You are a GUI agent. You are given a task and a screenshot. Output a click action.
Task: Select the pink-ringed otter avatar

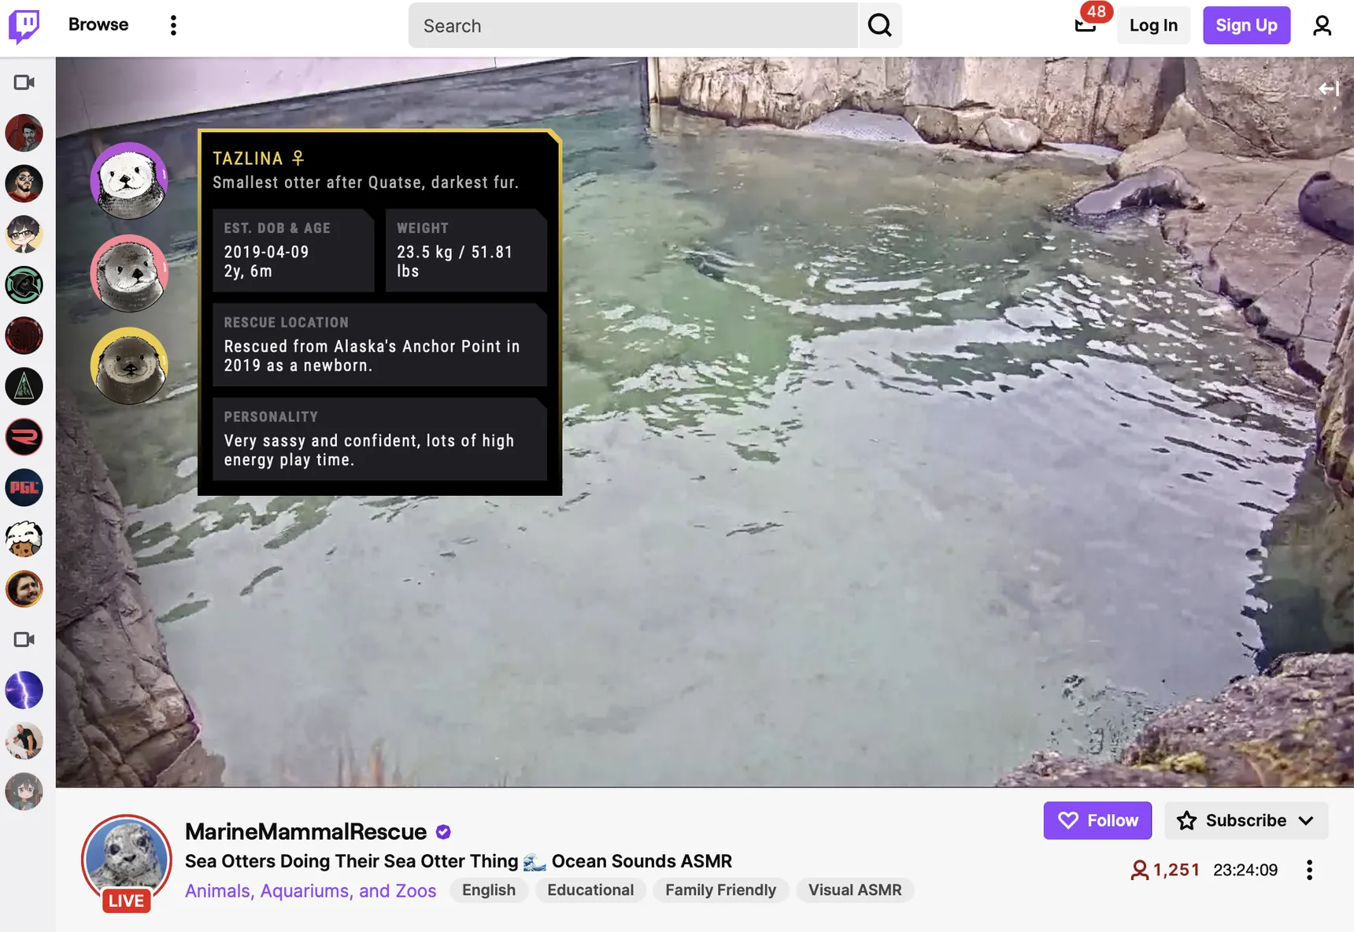click(x=129, y=273)
